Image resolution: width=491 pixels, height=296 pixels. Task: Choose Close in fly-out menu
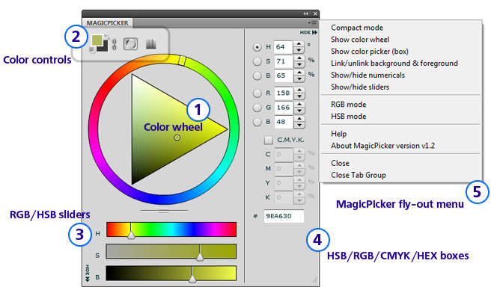click(340, 164)
